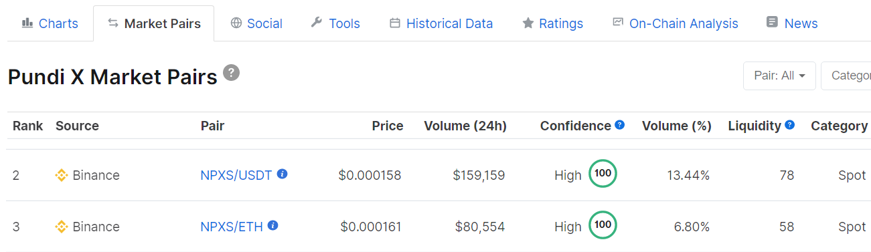Click the price $0.000158
This screenshot has height=252, width=871.
pos(370,175)
